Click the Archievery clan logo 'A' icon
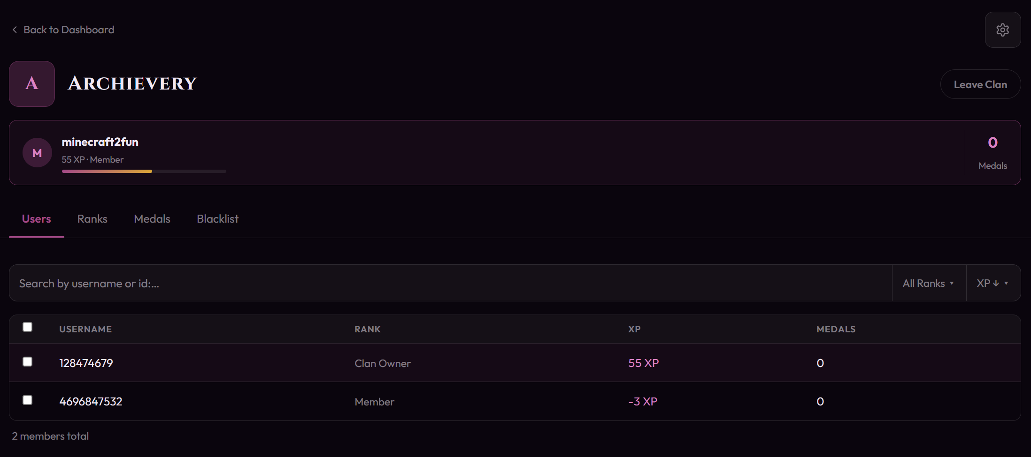 [32, 84]
